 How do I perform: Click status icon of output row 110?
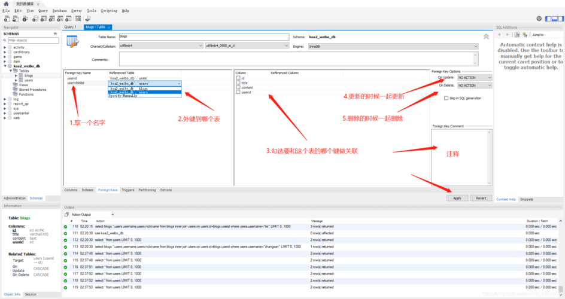(x=66, y=227)
